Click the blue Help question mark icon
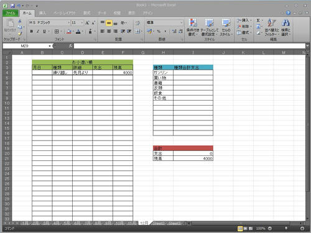Image resolution: width=311 pixels, height=233 pixels. pyautogui.click(x=288, y=13)
